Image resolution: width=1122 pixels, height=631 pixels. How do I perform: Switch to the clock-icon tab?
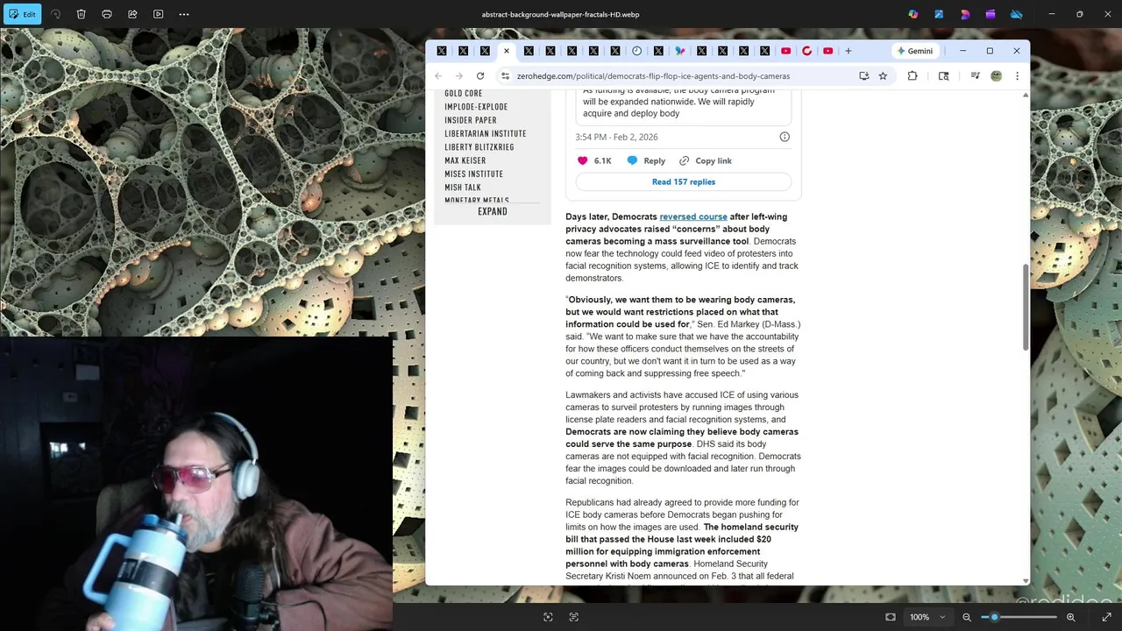(x=636, y=51)
